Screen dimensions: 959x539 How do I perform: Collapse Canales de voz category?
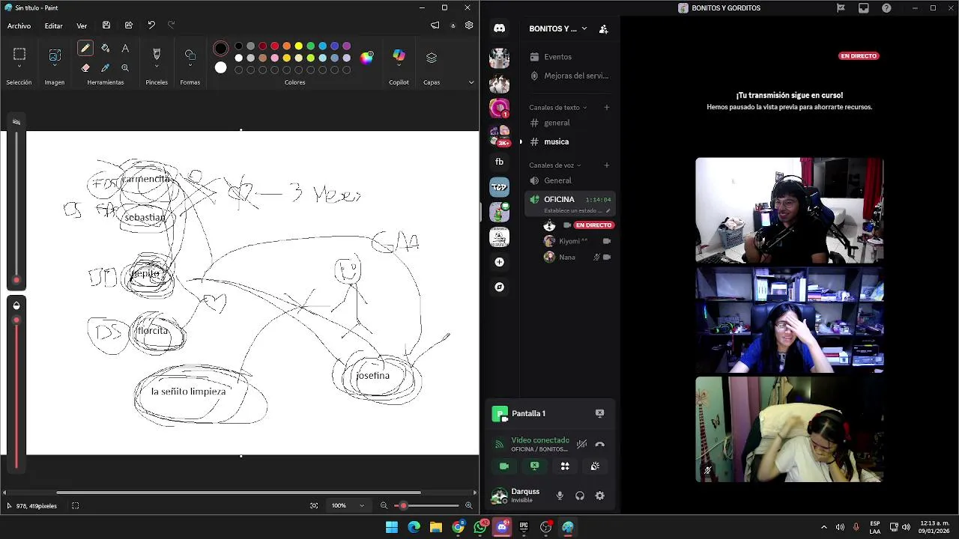(x=555, y=165)
